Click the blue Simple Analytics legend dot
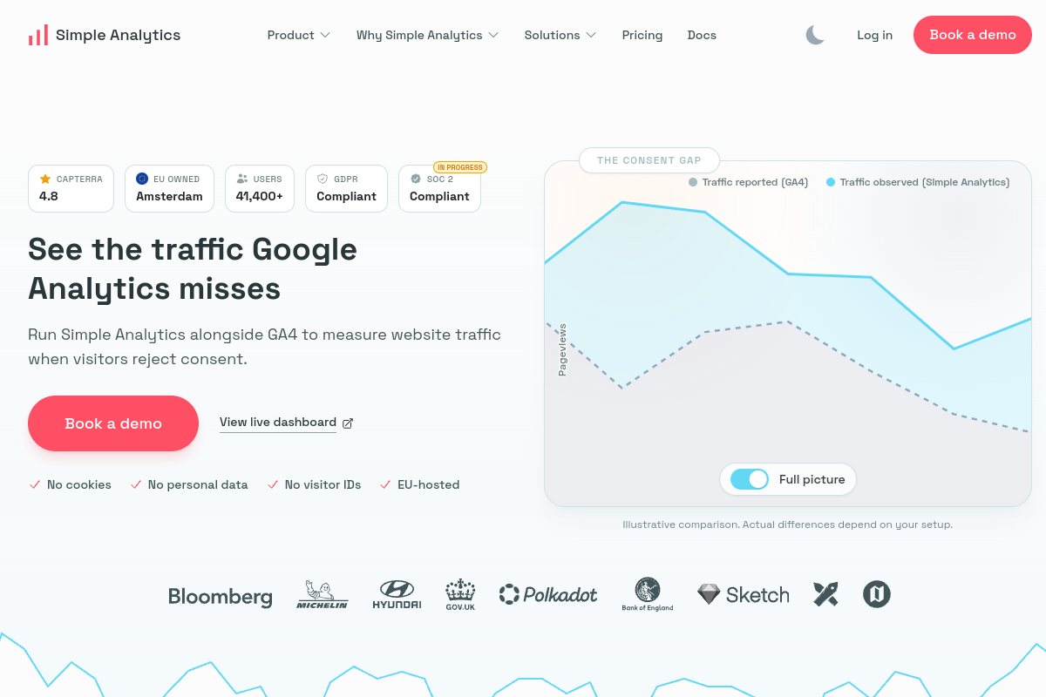The height and width of the screenshot is (697, 1046). [x=831, y=182]
